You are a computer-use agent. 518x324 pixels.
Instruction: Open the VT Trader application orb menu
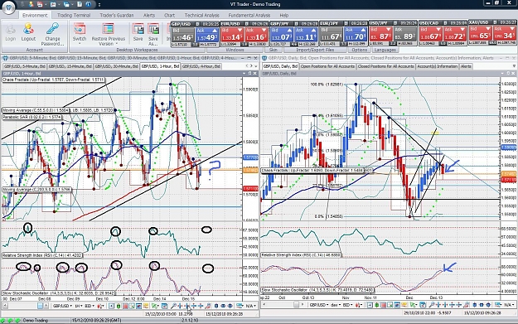pyautogui.click(x=8, y=7)
